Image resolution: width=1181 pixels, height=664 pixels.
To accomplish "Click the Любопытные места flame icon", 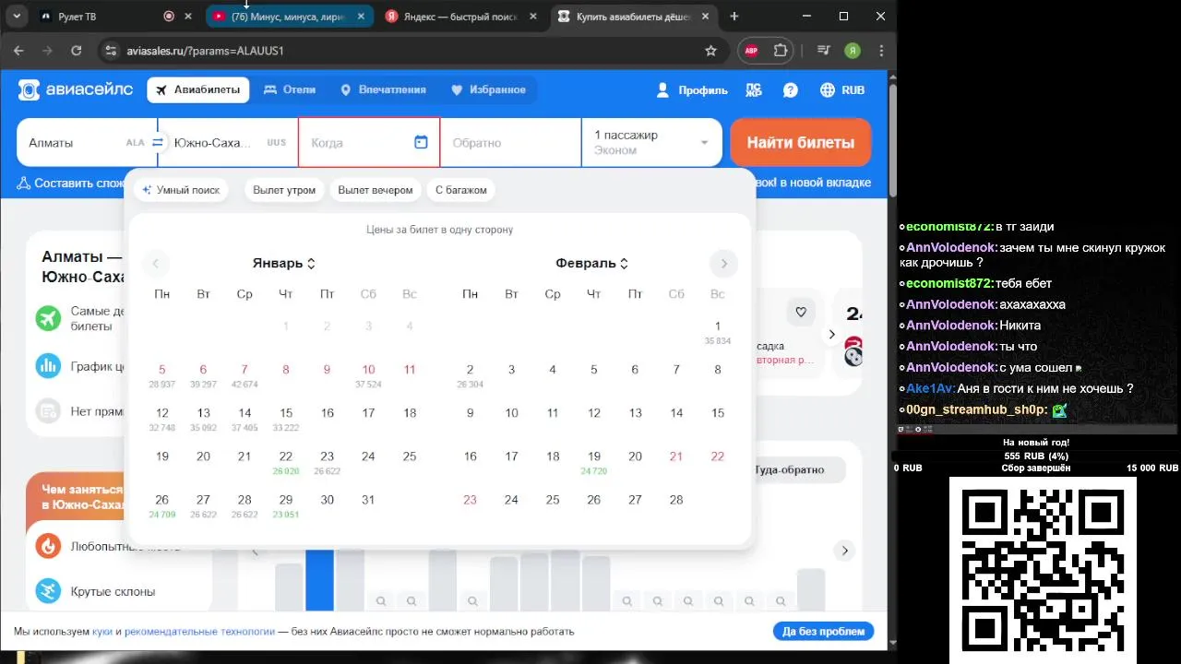I will tap(48, 546).
